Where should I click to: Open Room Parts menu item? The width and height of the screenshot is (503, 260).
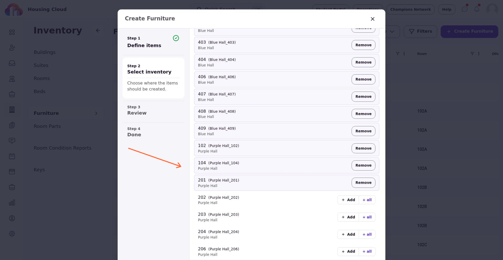click(47, 126)
